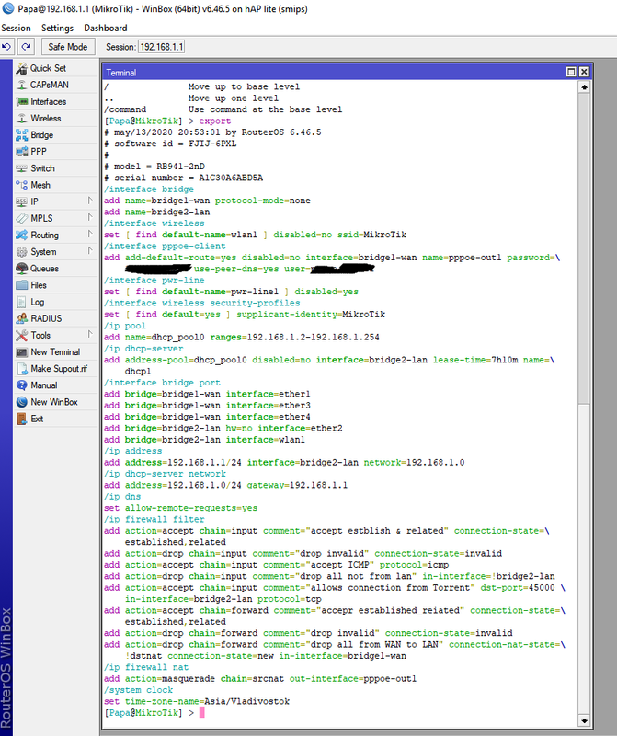Screen dimensions: 617x736
Task: Open PPP from sidebar
Action: pos(56,152)
